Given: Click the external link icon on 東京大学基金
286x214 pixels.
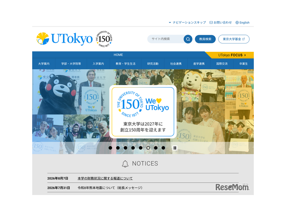Looking at the screenshot, I should point(243,39).
